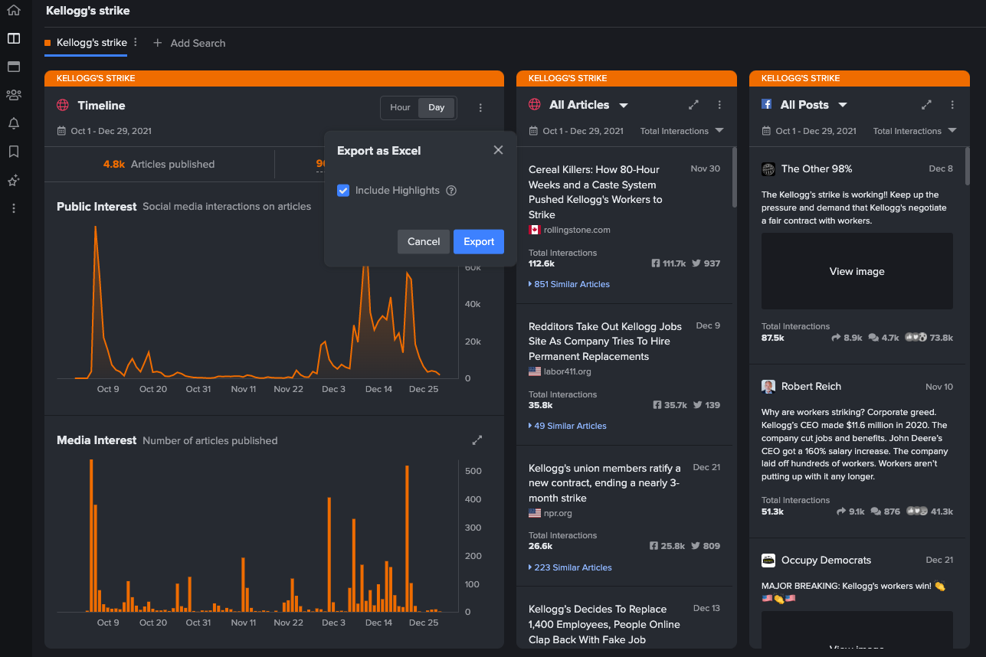
Task: Click Add Search to create new tab
Action: pos(189,43)
